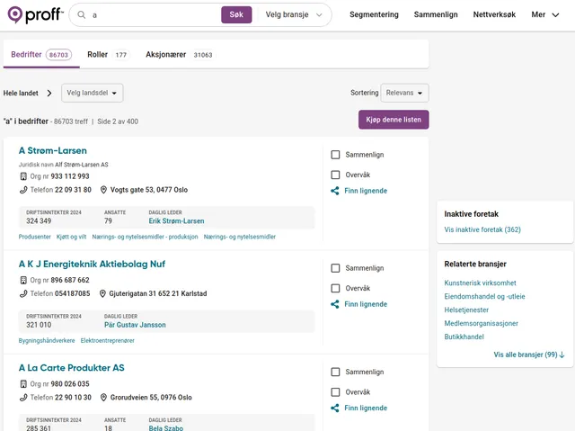The image size is (575, 431).
Task: Click the search input field
Action: tap(153, 15)
